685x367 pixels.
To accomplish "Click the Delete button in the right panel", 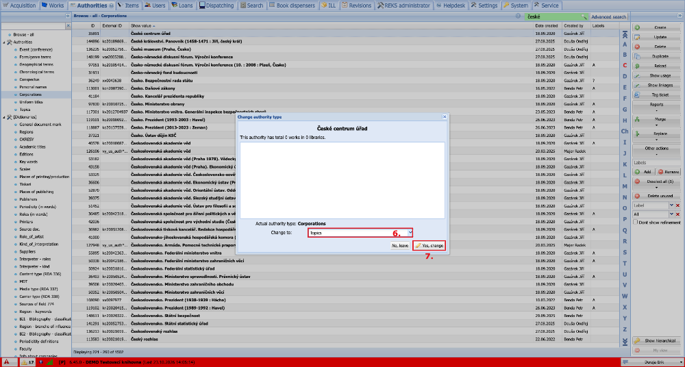I will point(657,47).
